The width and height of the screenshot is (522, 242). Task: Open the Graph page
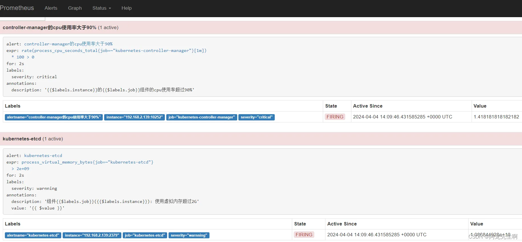pos(75,8)
